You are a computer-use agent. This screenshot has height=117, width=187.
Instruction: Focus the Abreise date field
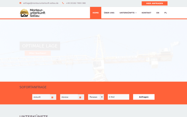tap(69, 97)
